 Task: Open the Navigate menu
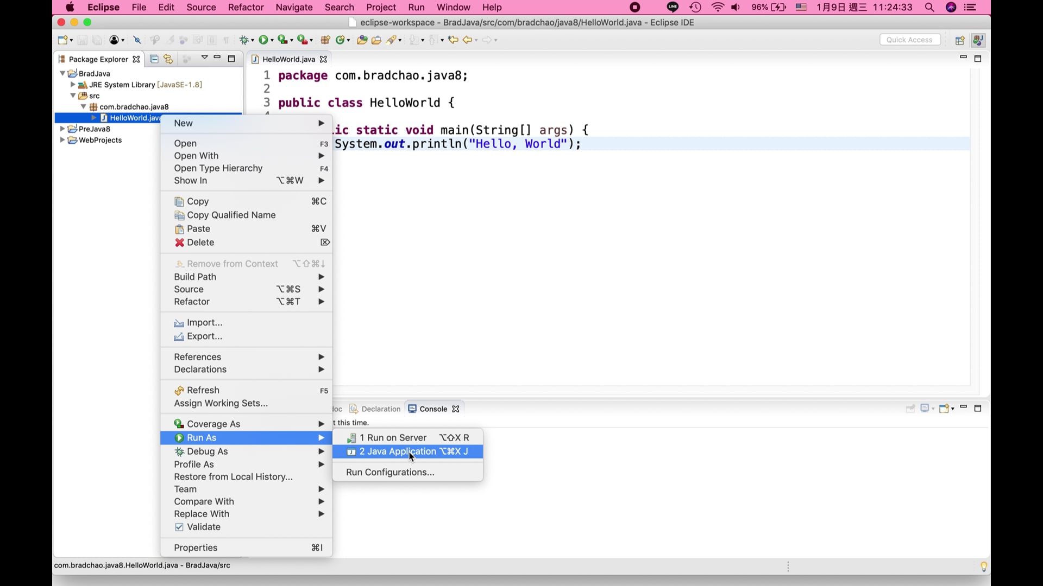pos(293,7)
